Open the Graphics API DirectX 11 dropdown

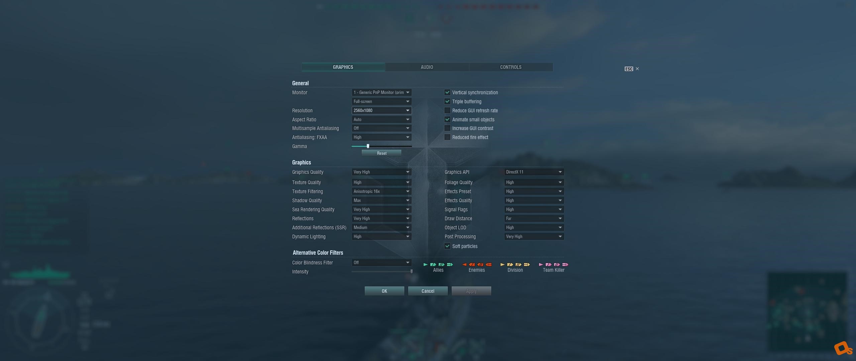tap(534, 172)
